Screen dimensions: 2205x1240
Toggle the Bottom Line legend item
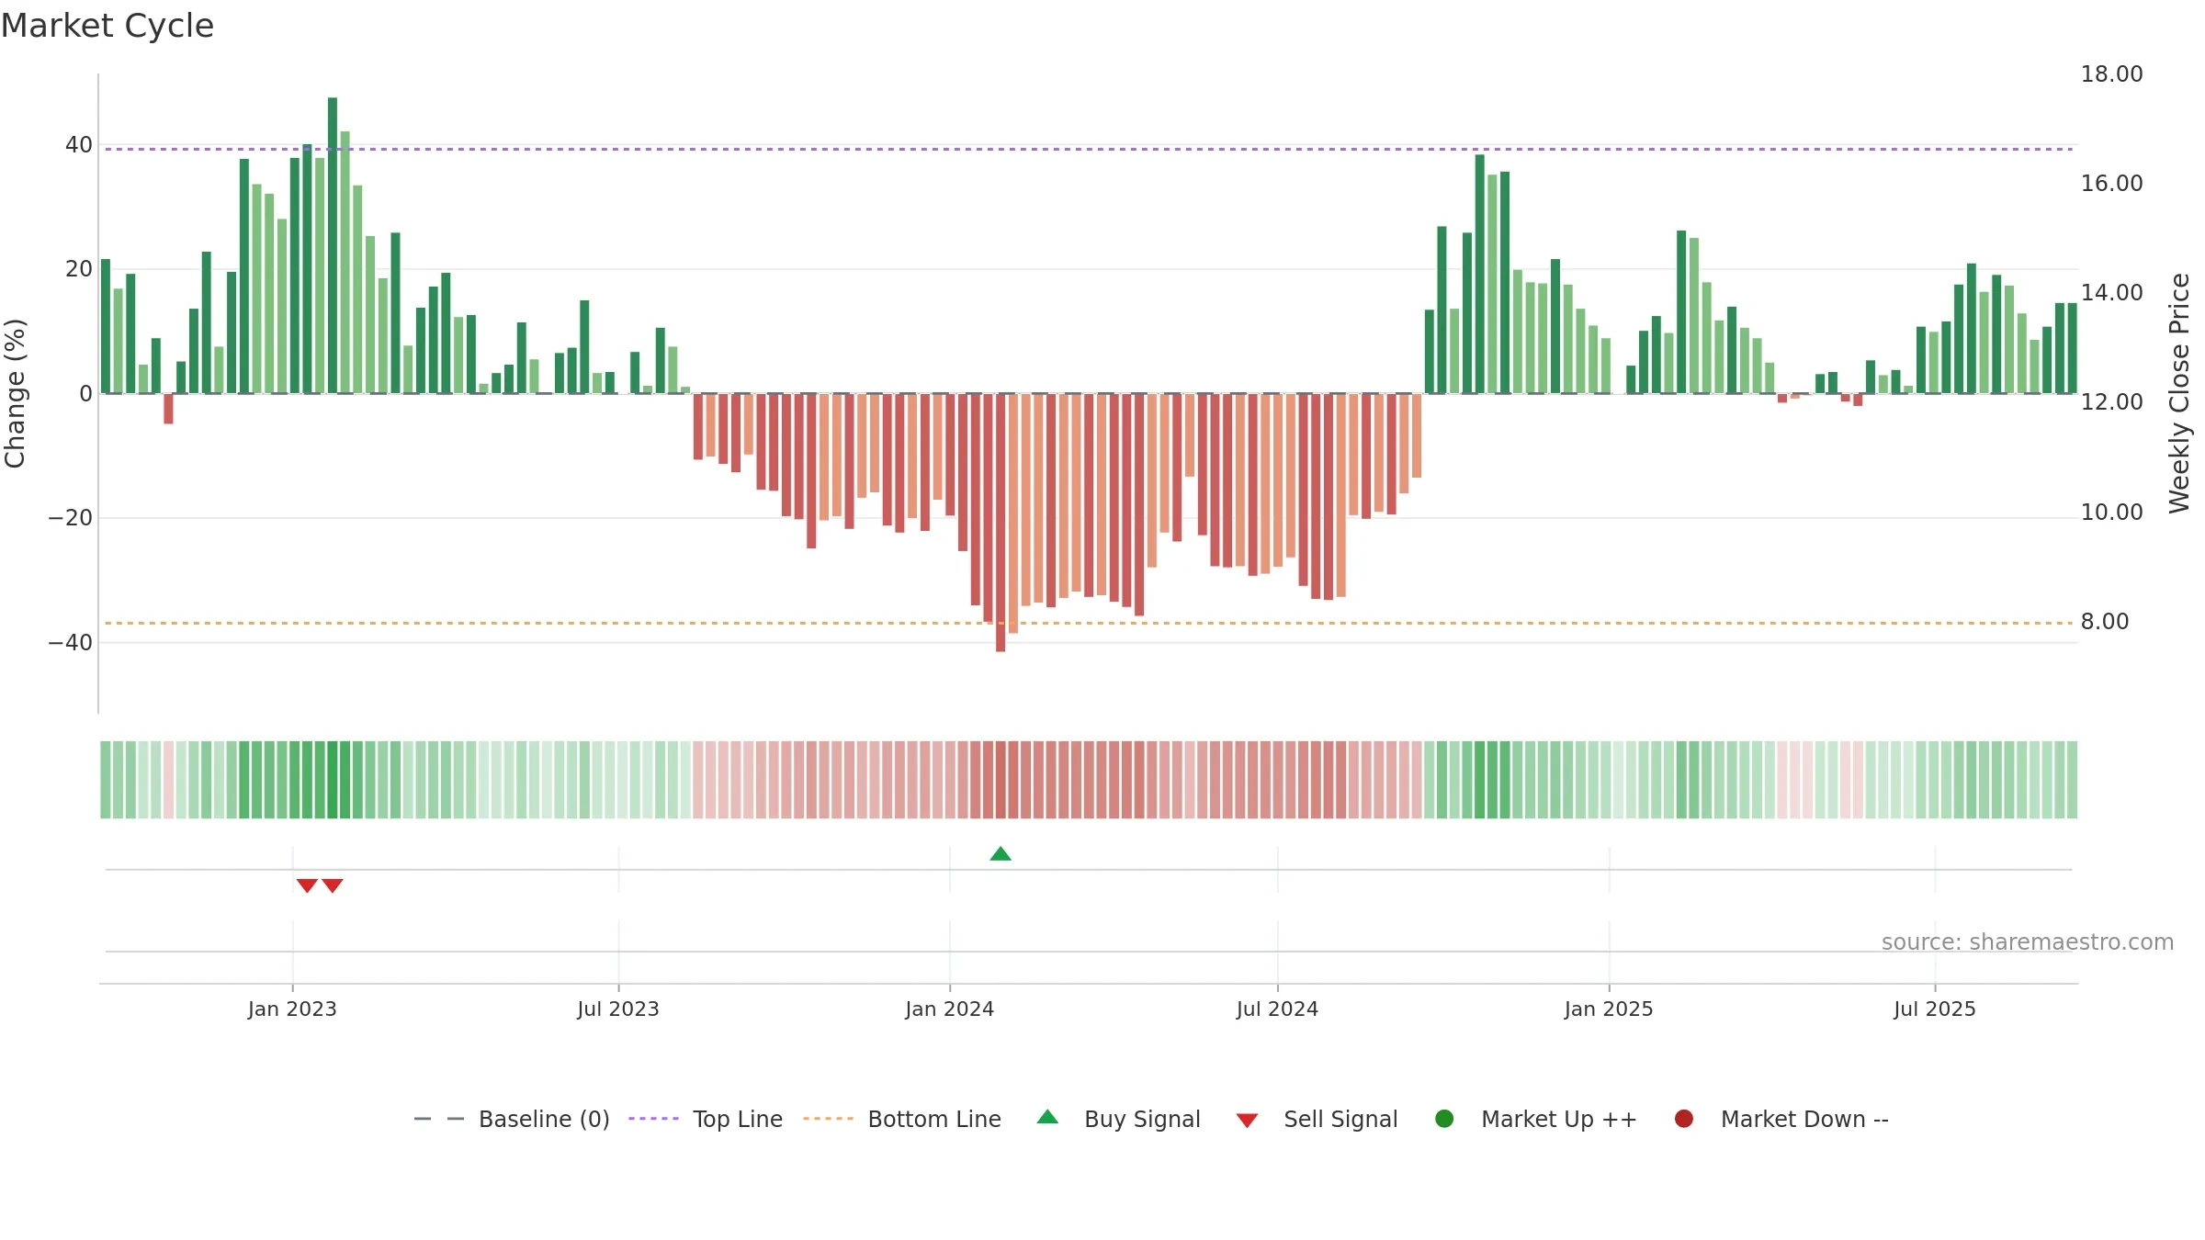[x=902, y=1119]
